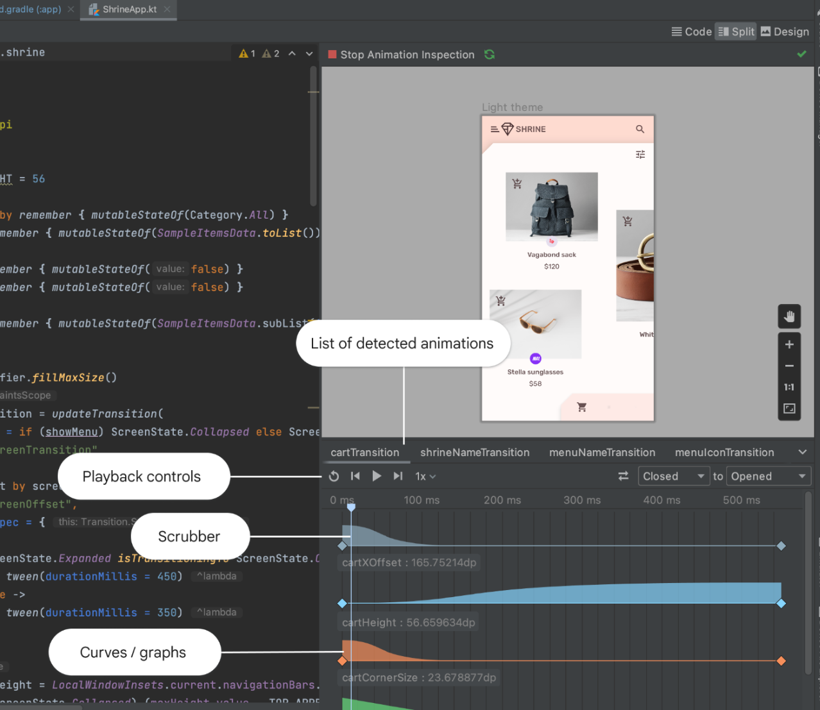The image size is (820, 710).
Task: Select the 1:1 zoom to actual size icon
Action: [x=789, y=387]
